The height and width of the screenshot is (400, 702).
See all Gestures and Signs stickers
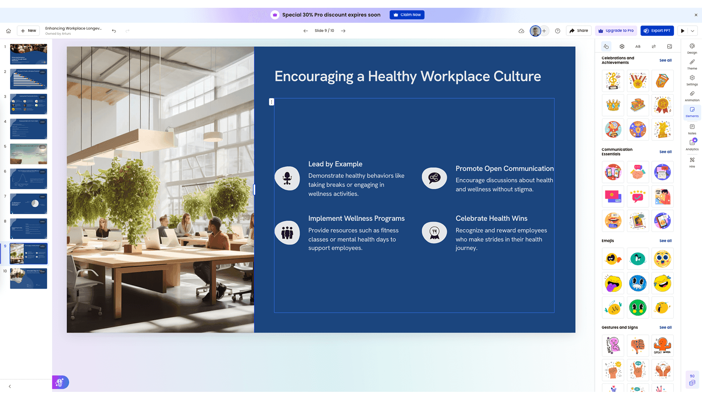(665, 327)
